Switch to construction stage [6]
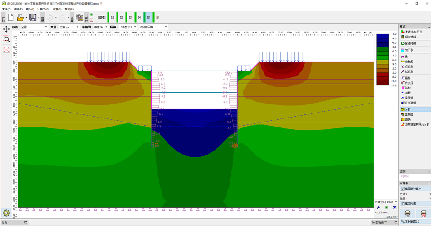Screen dimensions: 431x226 click(157, 18)
